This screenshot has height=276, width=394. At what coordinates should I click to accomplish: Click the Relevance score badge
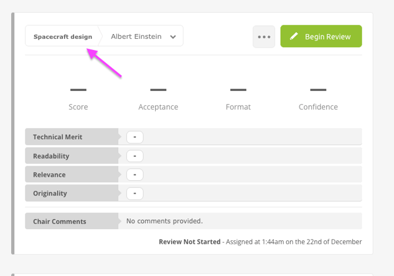[x=135, y=174]
